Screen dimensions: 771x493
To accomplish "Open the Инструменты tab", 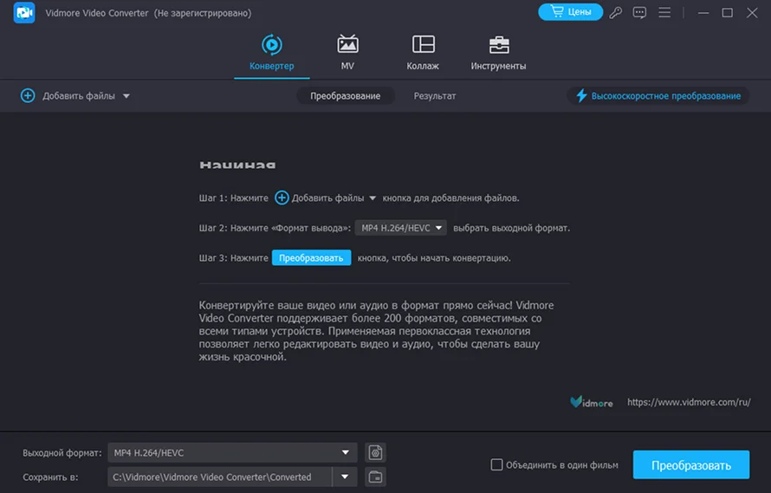I will (498, 53).
